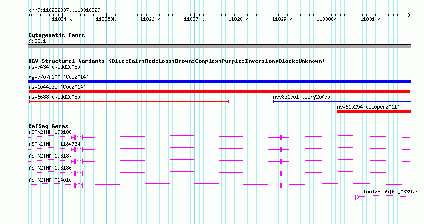Click the 118240k ruler tick label

pos(62,19)
